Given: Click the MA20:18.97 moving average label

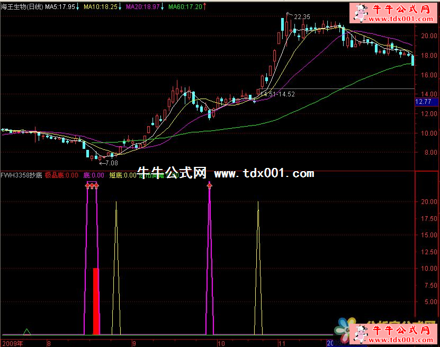Looking at the screenshot, I should coord(143,6).
